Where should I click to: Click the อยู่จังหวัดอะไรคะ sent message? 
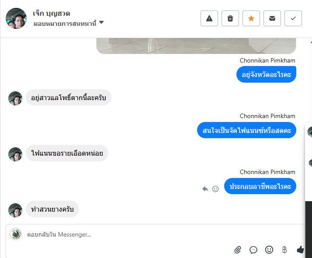pyautogui.click(x=266, y=74)
